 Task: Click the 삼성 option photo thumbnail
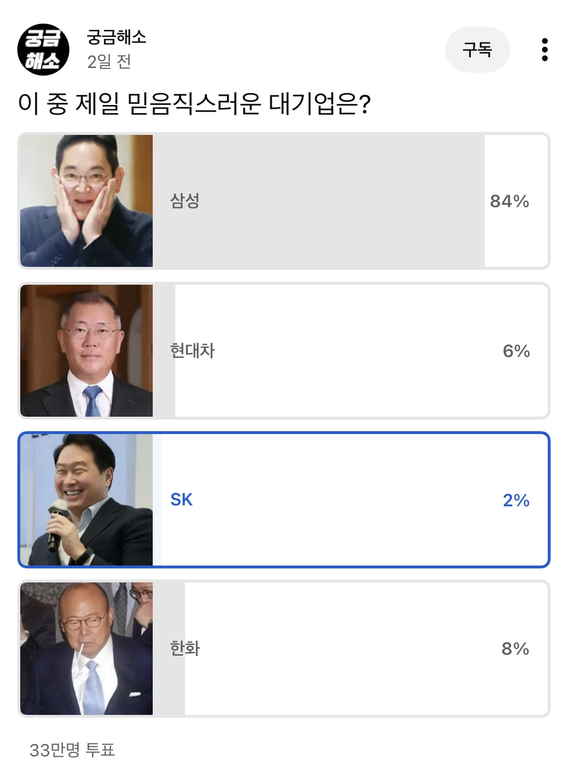(87, 201)
